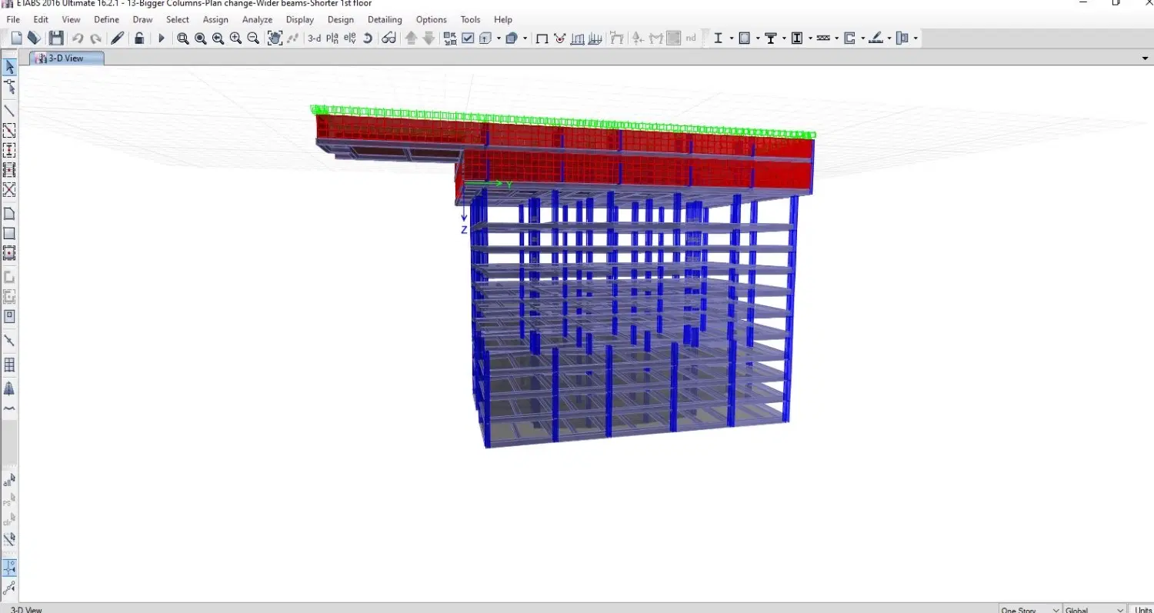Set elevation view from toolbar

tap(350, 38)
